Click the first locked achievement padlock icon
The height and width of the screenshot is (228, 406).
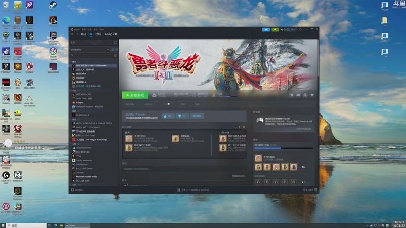pos(258,182)
